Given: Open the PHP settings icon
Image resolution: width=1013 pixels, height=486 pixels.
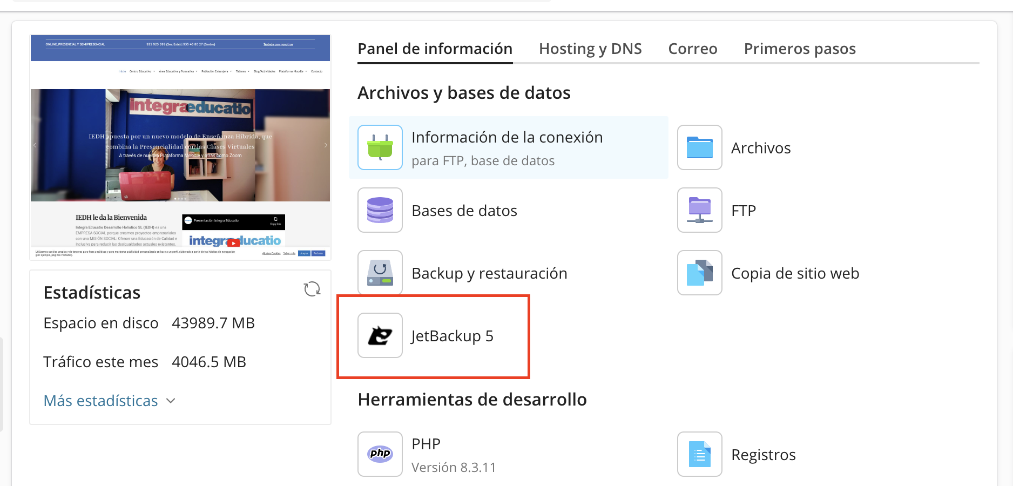Looking at the screenshot, I should coord(380,454).
